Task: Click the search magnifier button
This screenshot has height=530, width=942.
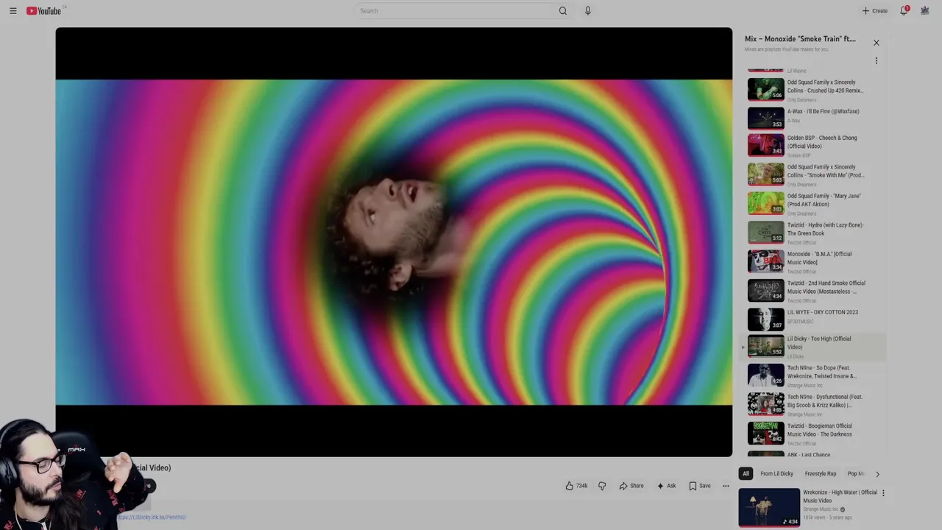Action: [x=563, y=11]
